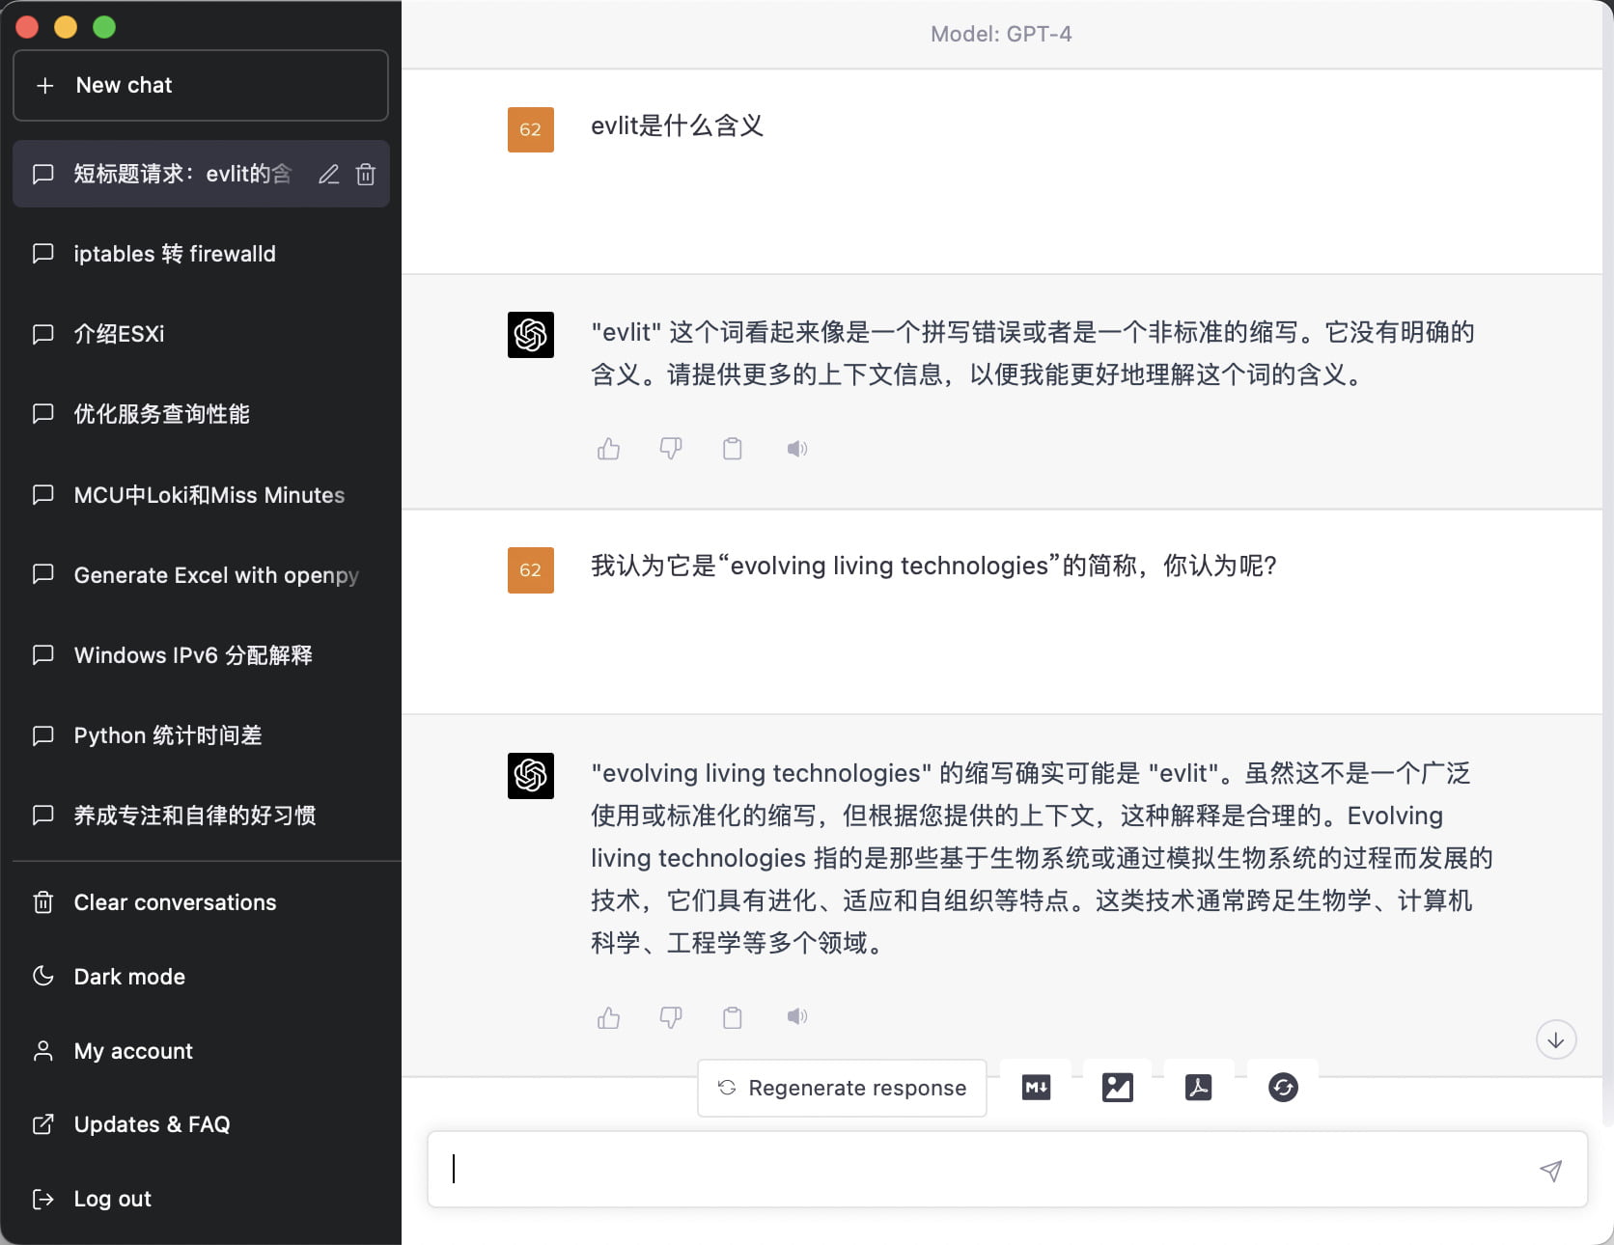
Task: Play audio of the last GPT response
Action: 797,1017
